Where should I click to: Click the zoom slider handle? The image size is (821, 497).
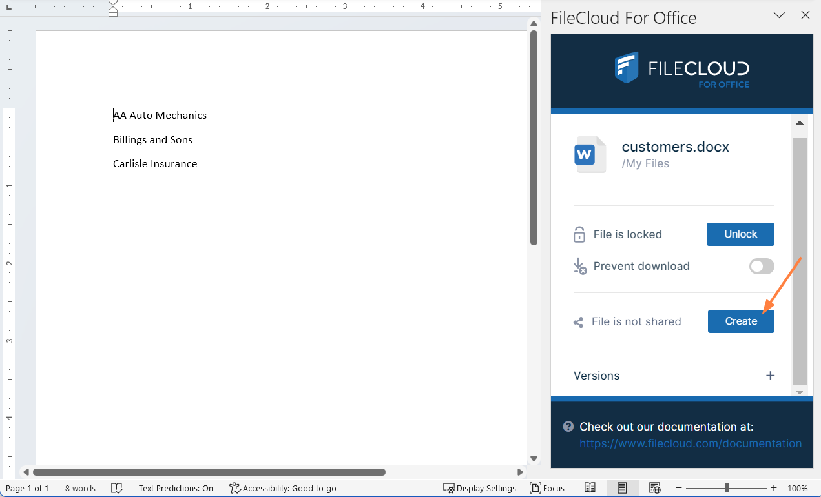pos(727,488)
